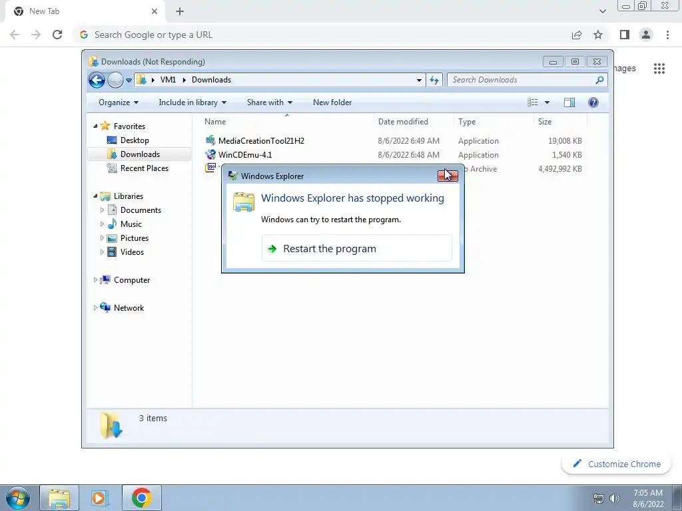The width and height of the screenshot is (682, 511).
Task: Open the volume tray icon
Action: click(615, 498)
